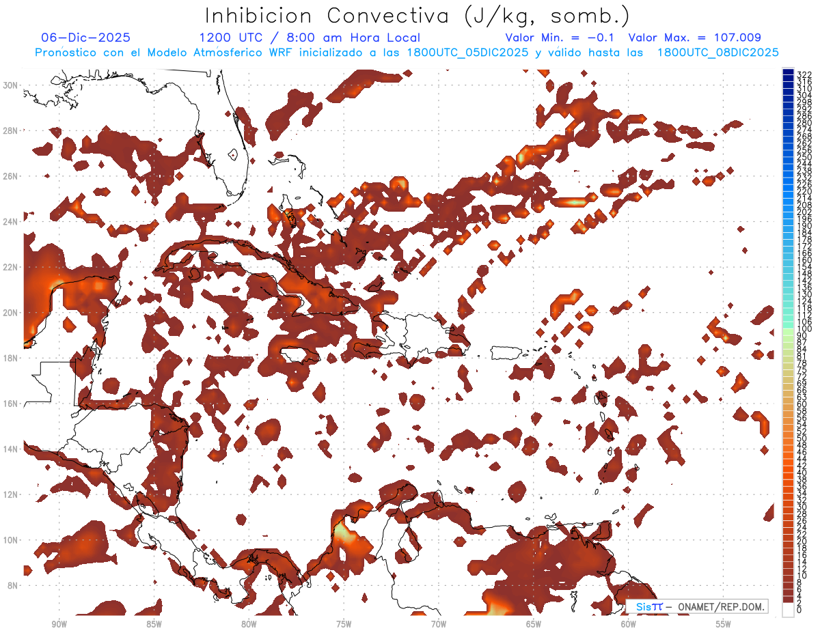Click '1200 UTC / 8:00 am Hora Local'
The height and width of the screenshot is (633, 820).
coord(310,38)
